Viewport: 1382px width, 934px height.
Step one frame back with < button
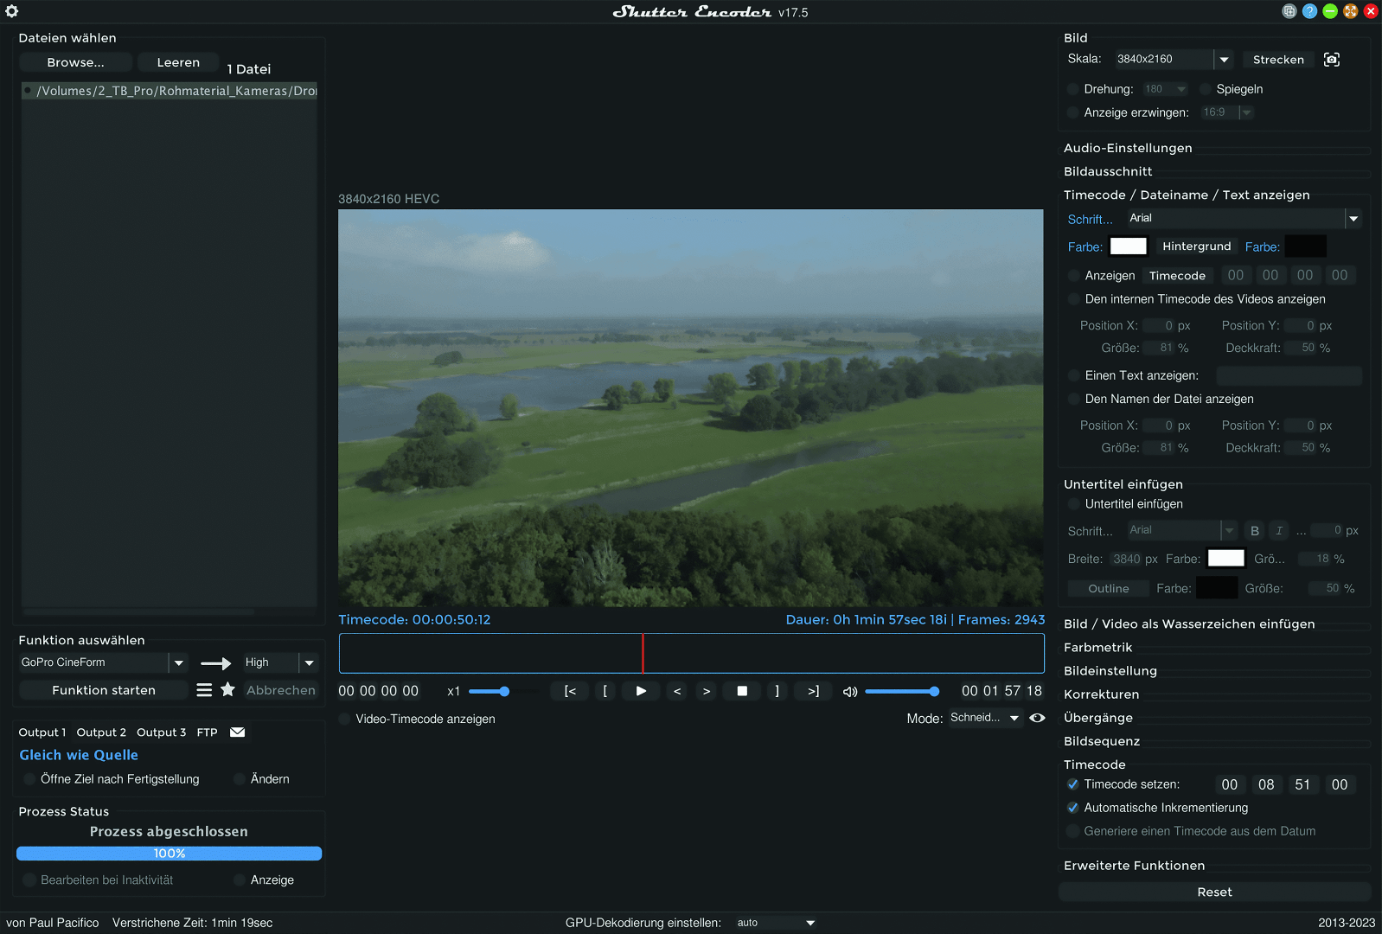coord(677,691)
